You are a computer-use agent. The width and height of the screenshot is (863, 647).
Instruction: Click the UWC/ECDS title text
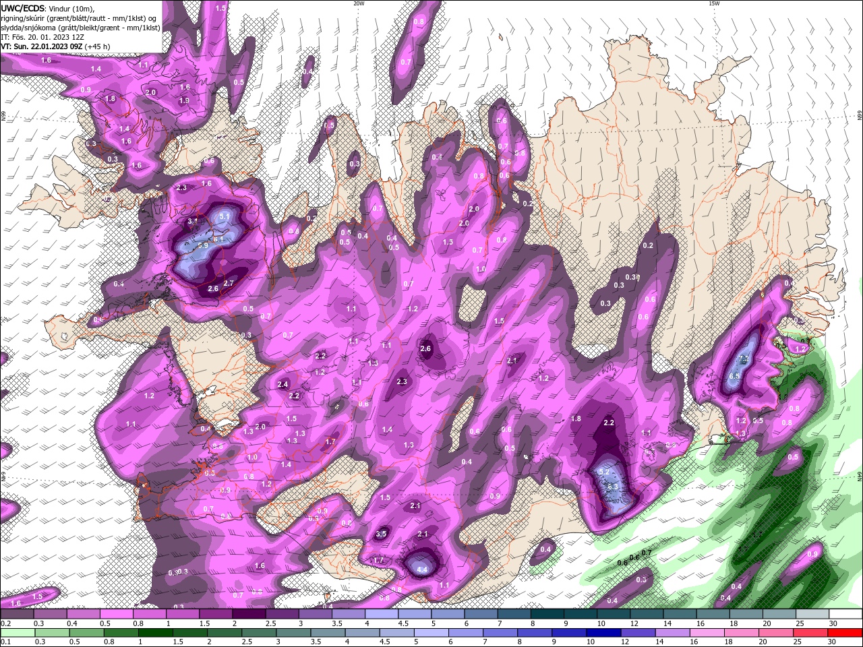22,8
